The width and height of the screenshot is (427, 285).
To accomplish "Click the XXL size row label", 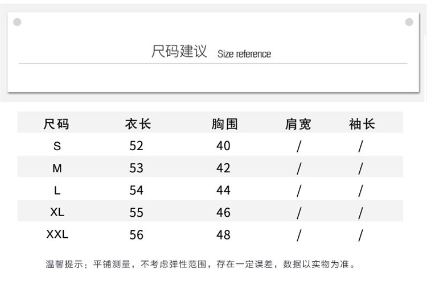I will [57, 234].
